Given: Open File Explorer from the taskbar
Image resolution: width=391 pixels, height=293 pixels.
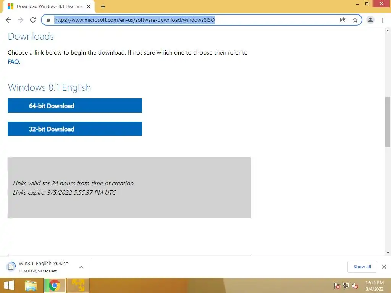Looking at the screenshot, I should tap(31, 285).
